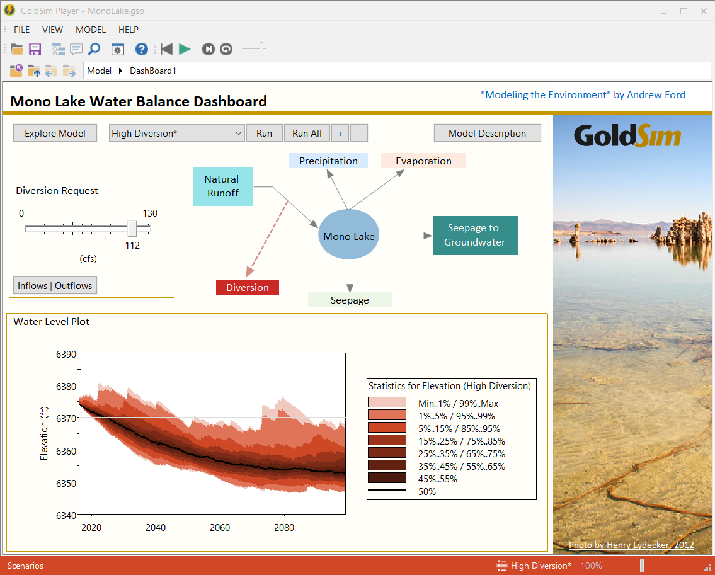This screenshot has width=715, height=575.
Task: Click the Run All button
Action: pos(307,133)
